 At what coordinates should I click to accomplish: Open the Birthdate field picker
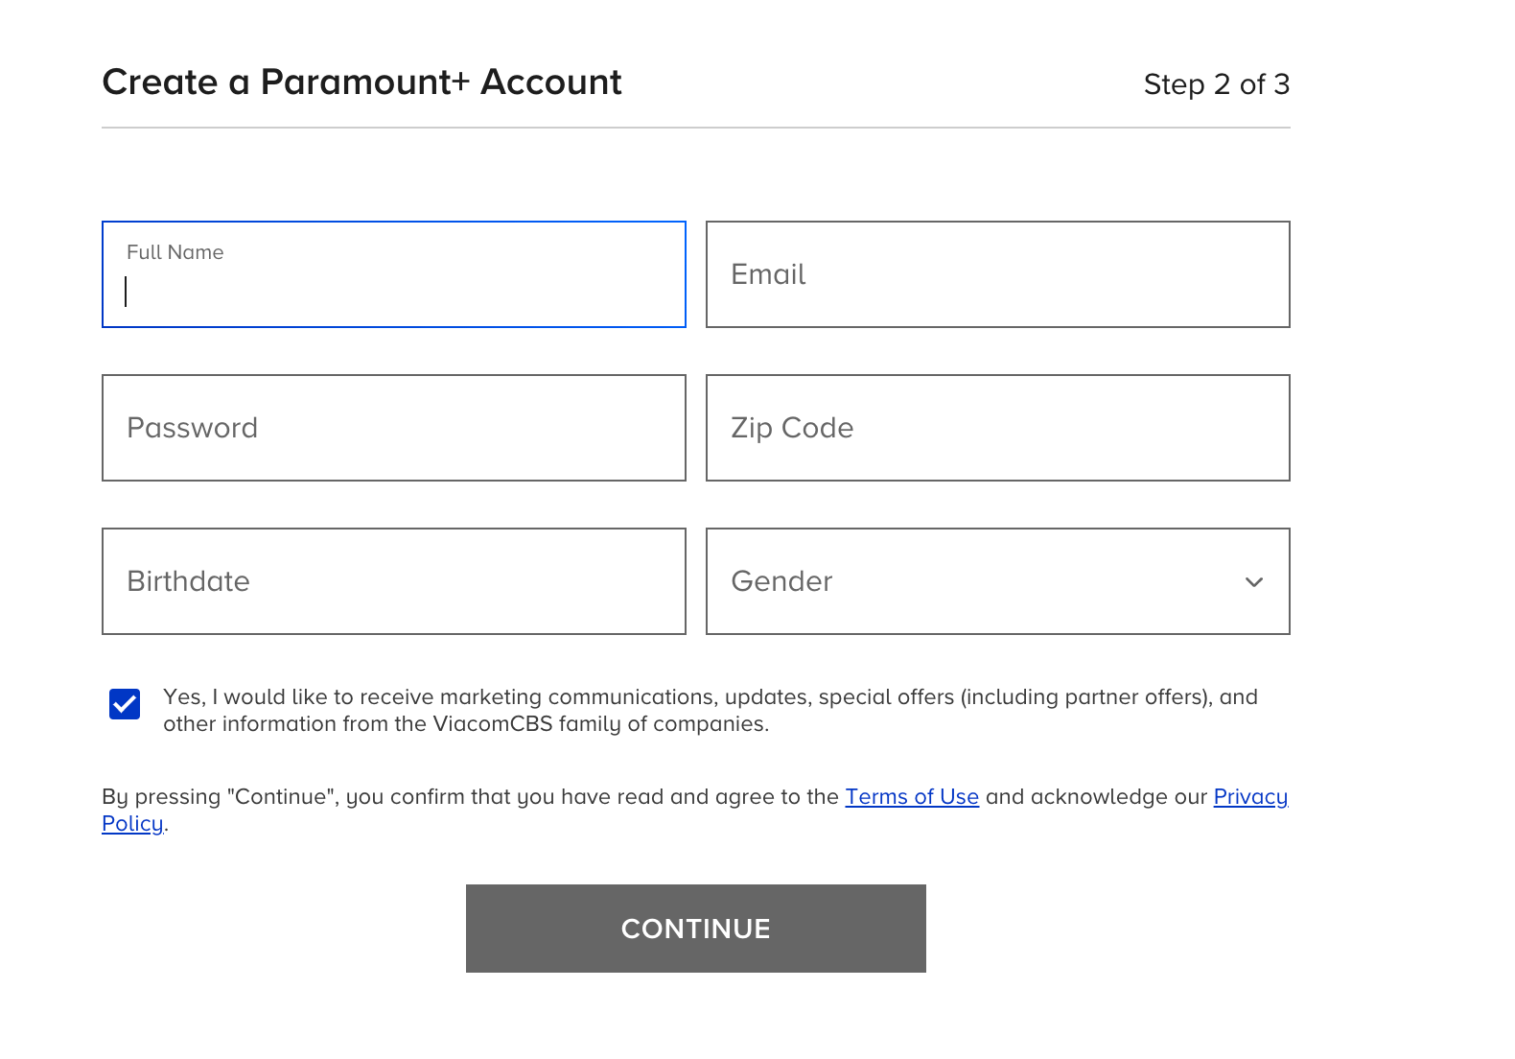[x=393, y=581]
